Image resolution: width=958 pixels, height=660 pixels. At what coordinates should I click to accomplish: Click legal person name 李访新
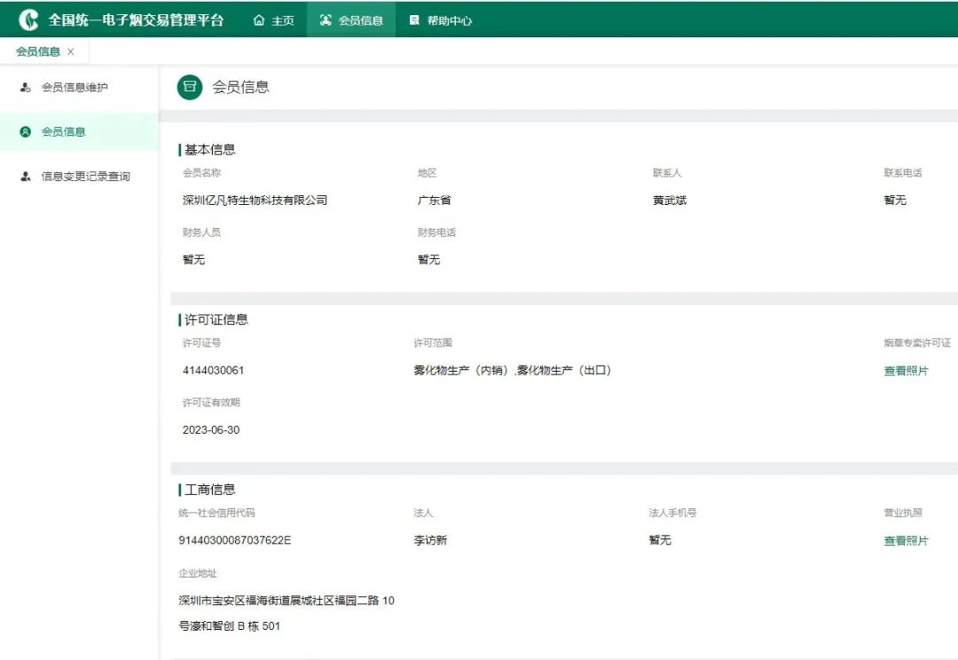(x=430, y=540)
